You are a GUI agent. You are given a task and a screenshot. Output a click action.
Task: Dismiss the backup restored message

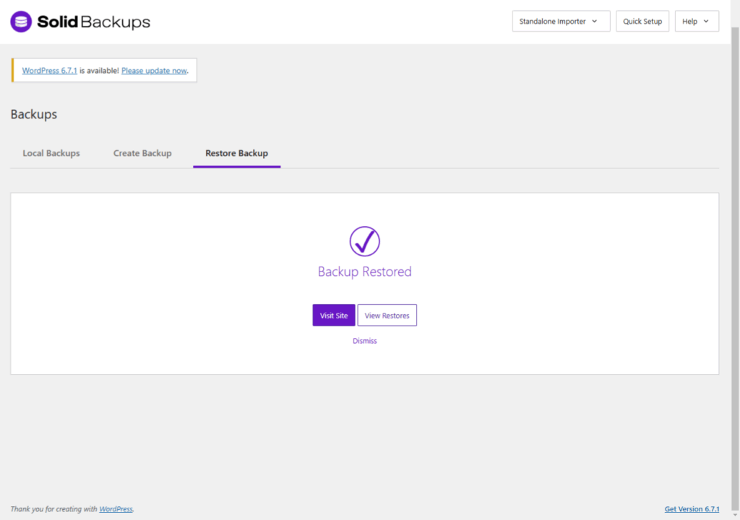[365, 341]
